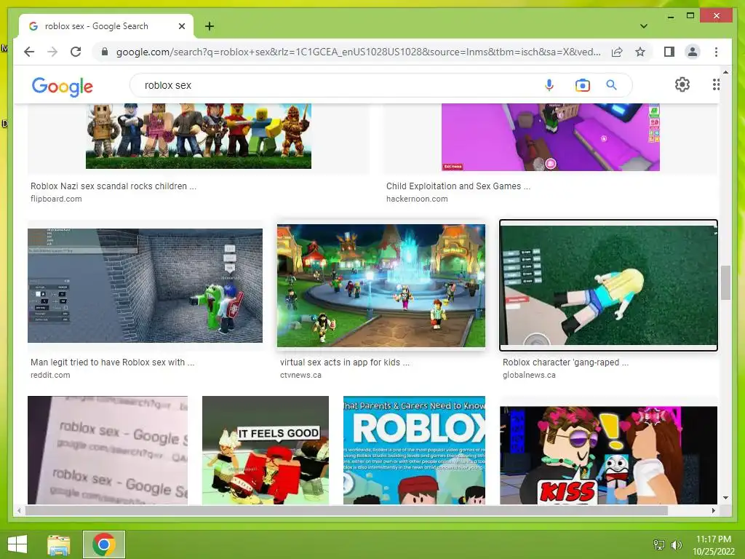
Task: Select the Google Search browser tab
Action: [x=106, y=26]
